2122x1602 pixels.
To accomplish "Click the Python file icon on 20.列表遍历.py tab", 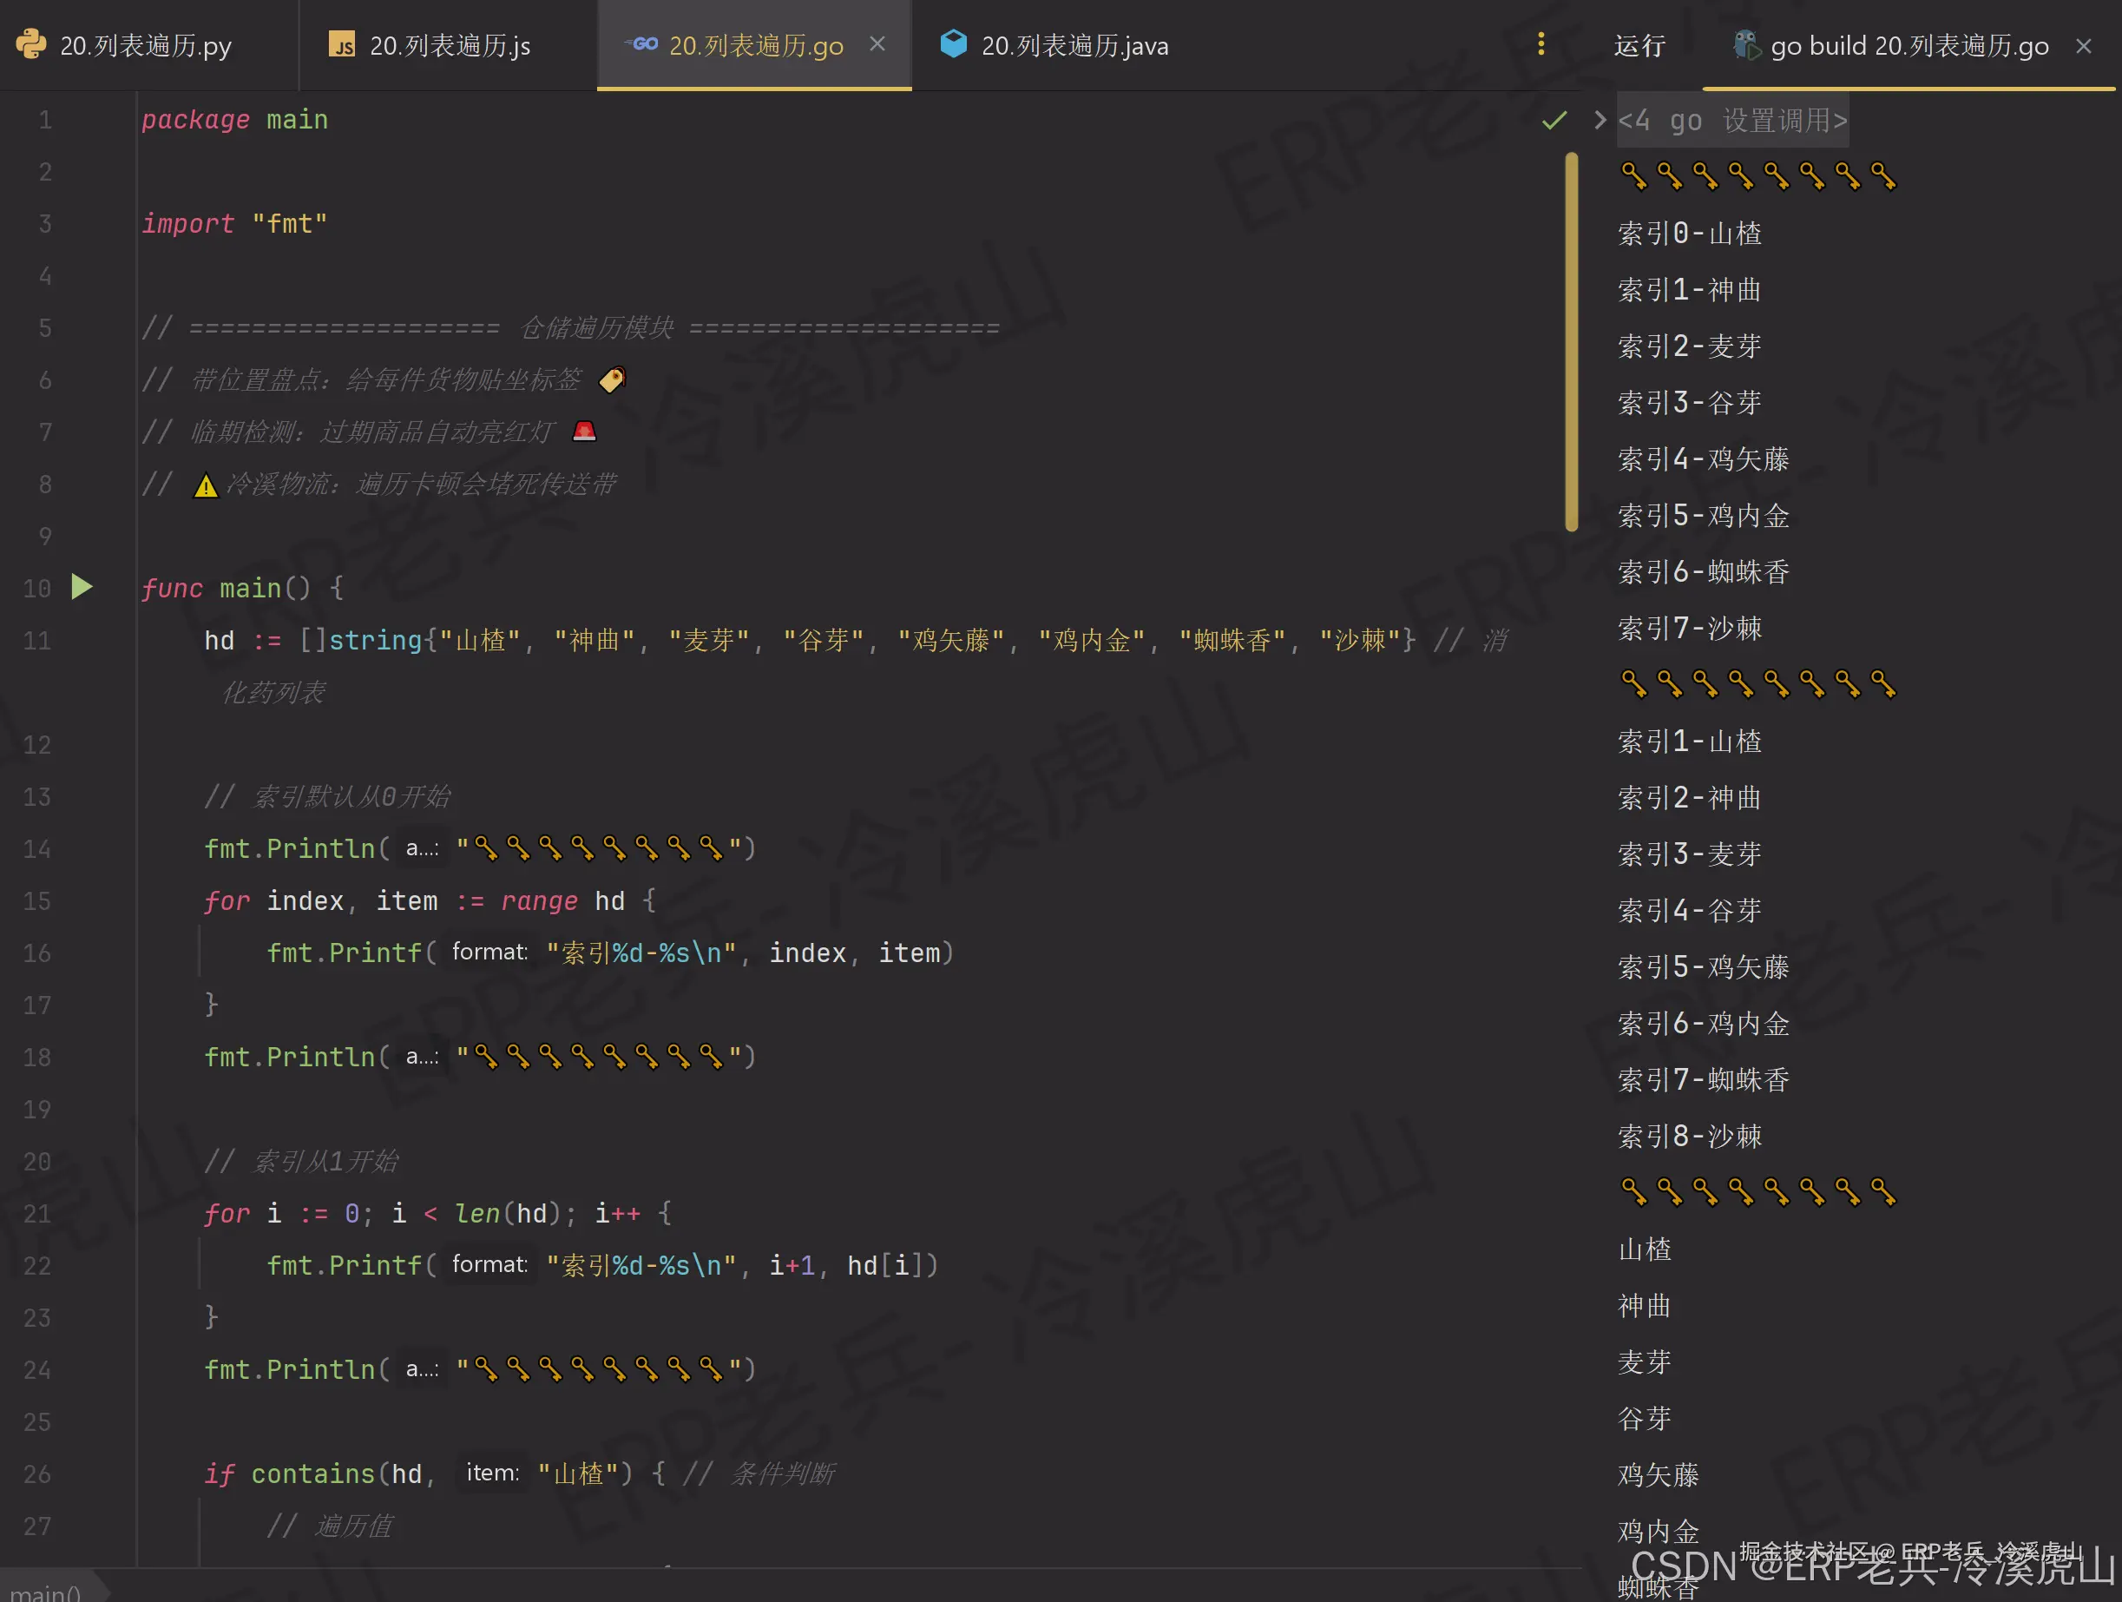I will pos(30,45).
